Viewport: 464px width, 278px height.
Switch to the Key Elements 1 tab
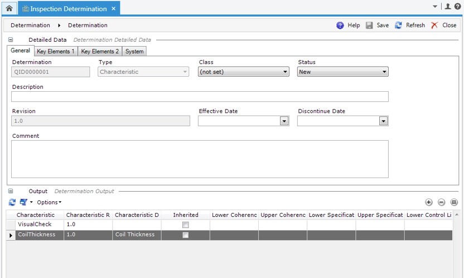point(55,51)
